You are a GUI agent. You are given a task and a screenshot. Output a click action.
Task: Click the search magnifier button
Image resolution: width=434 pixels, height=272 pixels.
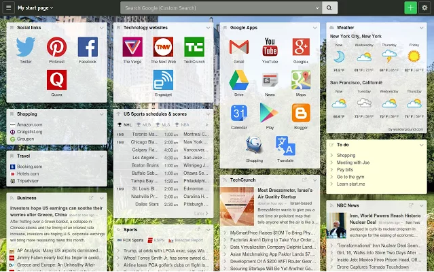[329, 7]
